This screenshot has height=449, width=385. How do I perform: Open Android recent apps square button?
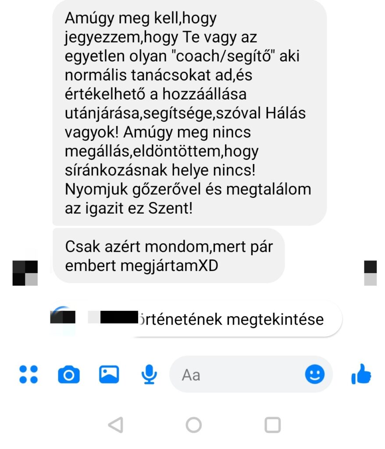pos(272,424)
